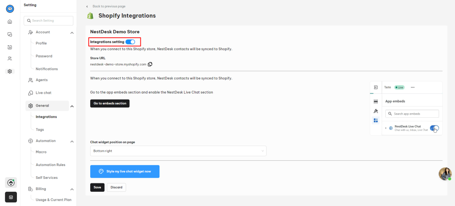
Task: Go Back to previous page
Action: (x=109, y=6)
